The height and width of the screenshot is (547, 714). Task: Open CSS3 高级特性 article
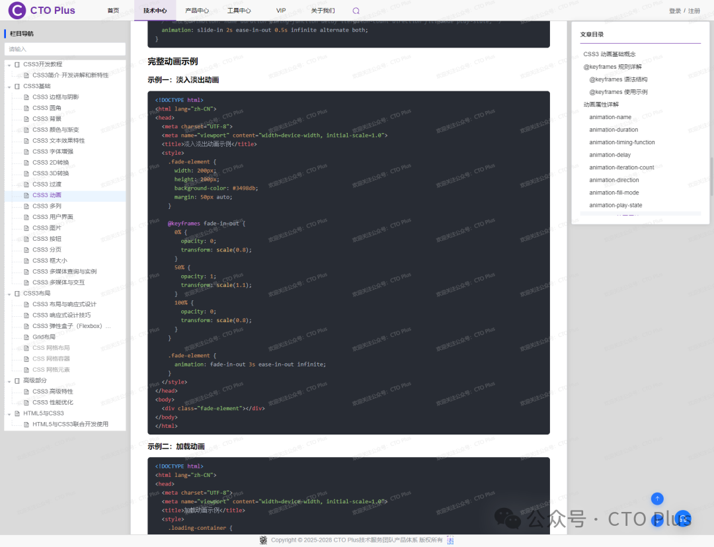(x=52, y=392)
